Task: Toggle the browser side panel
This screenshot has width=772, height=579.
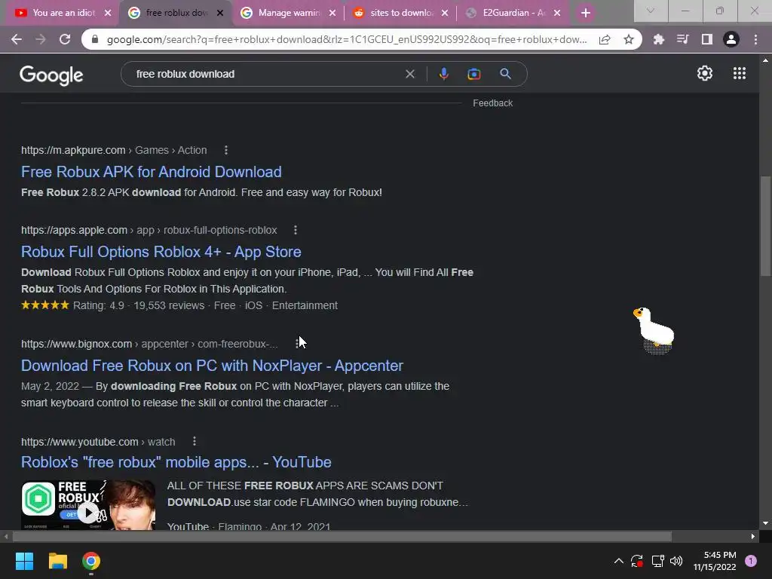Action: [x=706, y=39]
